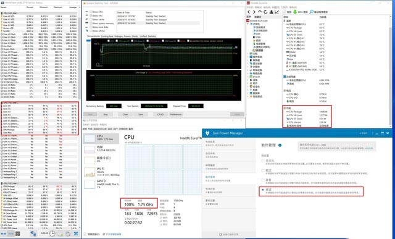Screen dimensions: 395x239
Task: Select Wi-Fi in Task Manager sidebar
Action: 101,172
